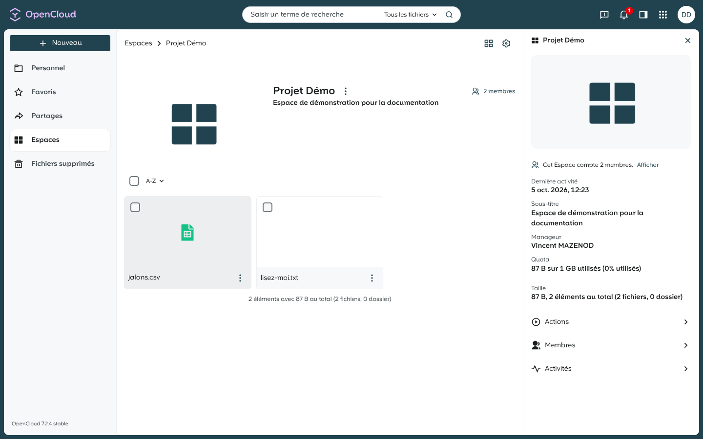Image resolution: width=703 pixels, height=439 pixels.
Task: Close the Projet Démo details panel
Action: 688,40
